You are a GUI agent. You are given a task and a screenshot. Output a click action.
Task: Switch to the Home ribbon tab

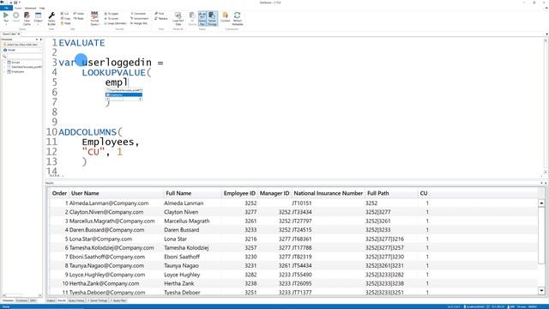pos(18,8)
